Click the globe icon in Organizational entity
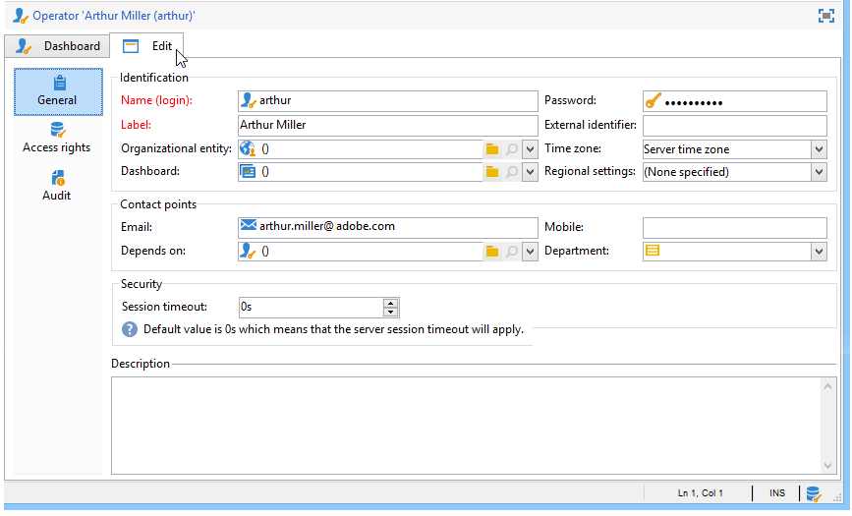The image size is (852, 516). click(x=248, y=148)
